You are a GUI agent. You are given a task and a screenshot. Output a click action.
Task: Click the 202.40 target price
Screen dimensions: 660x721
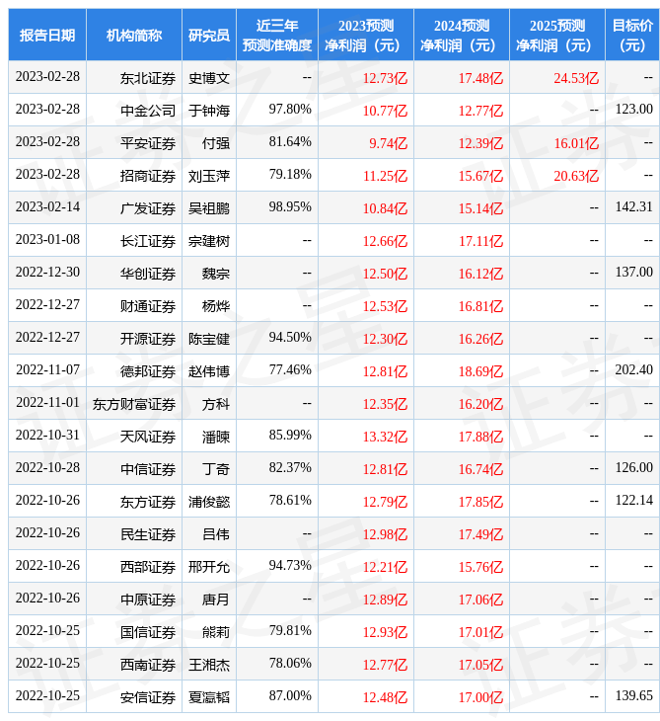coord(633,369)
